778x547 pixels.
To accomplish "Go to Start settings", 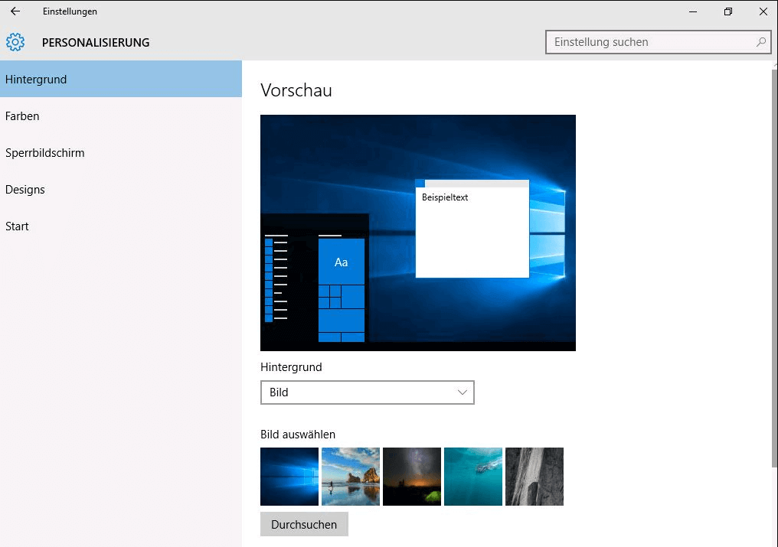I will point(120,226).
